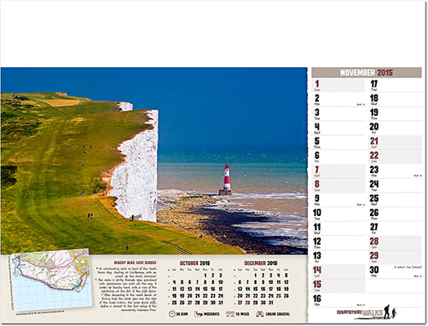Image resolution: width=428 pixels, height=326 pixels.
Task: Click the DECEMBER 2015 mini calendar title
Action: [261, 263]
